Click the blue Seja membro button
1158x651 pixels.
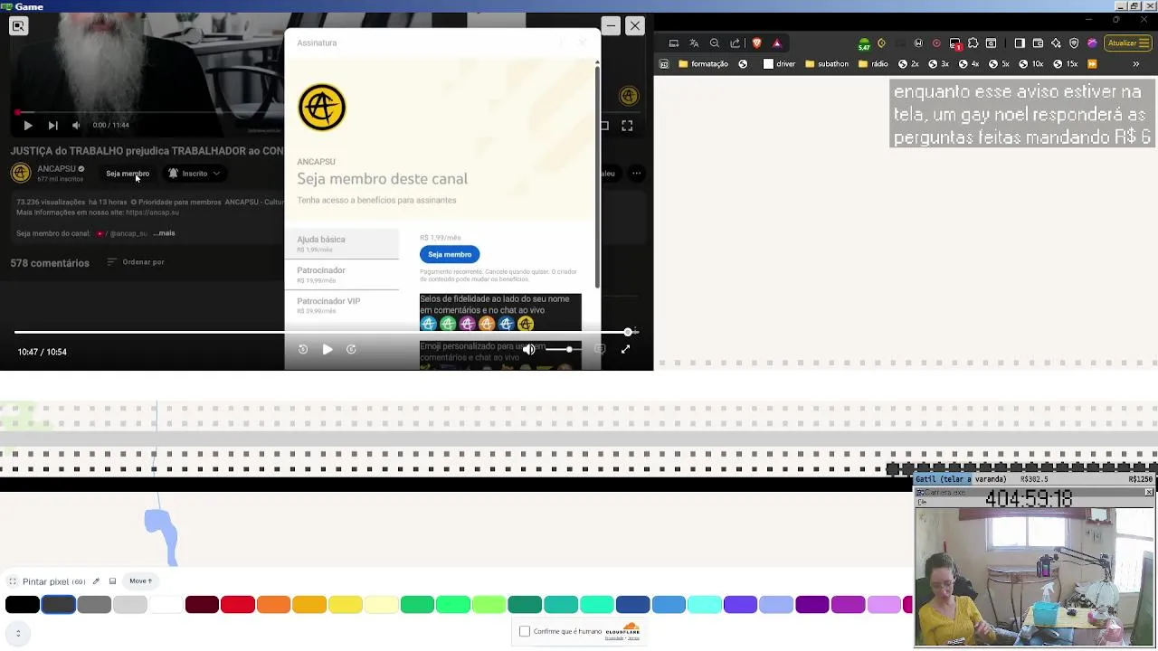450,254
